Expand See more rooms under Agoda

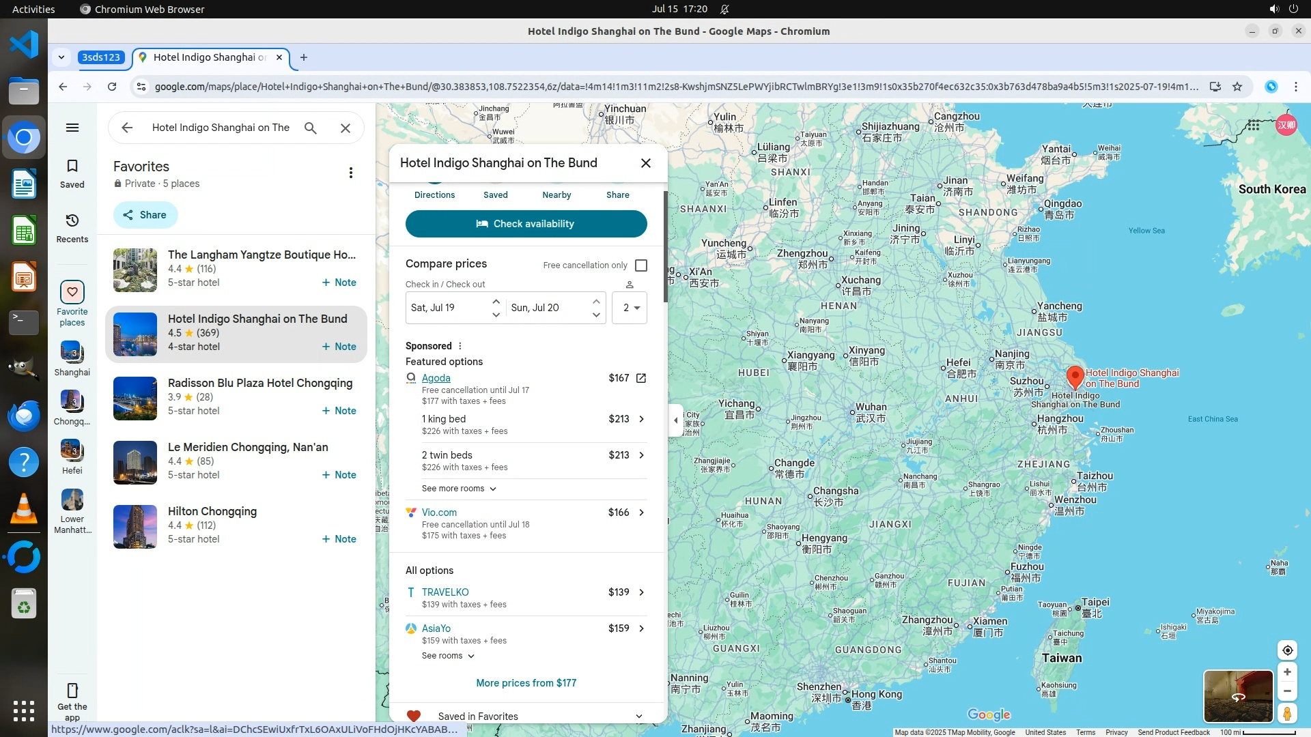coord(459,489)
